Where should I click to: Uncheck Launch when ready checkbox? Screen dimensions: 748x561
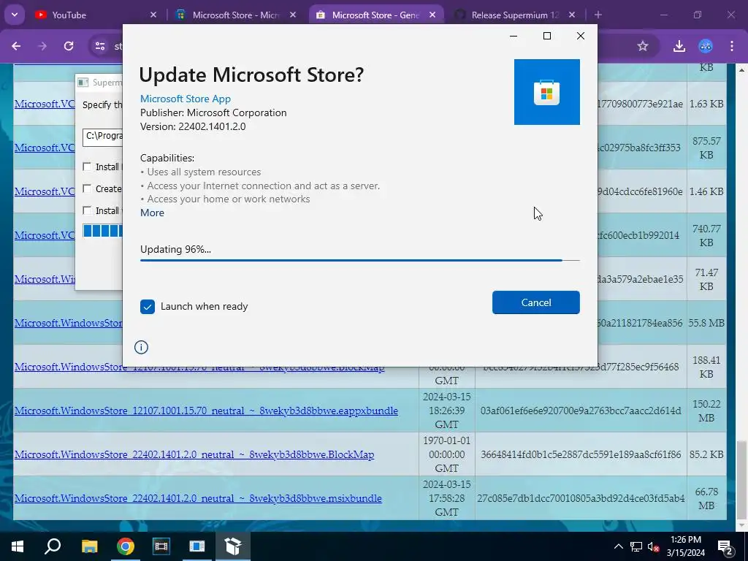(148, 306)
